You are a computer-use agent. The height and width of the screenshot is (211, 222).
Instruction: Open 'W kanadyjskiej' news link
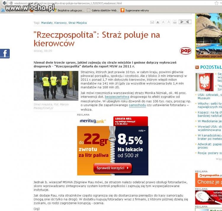pos(210,137)
